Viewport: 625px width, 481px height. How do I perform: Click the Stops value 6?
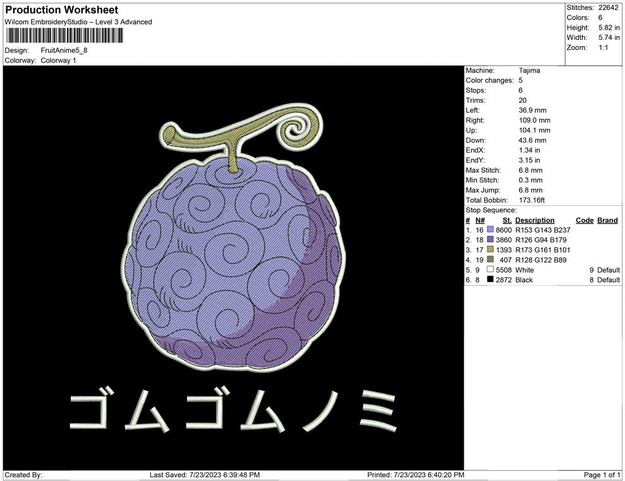(521, 90)
